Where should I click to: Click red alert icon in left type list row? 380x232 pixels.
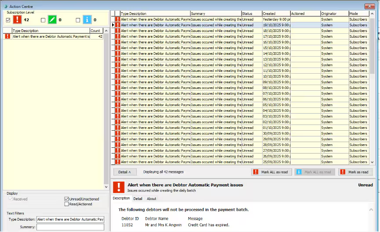[x=7, y=36]
